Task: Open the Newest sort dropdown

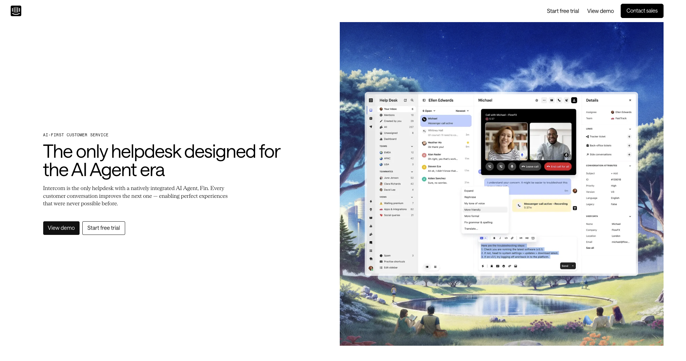Action: click(462, 111)
